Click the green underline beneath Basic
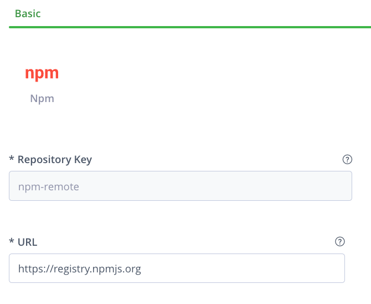 [x=188, y=27]
